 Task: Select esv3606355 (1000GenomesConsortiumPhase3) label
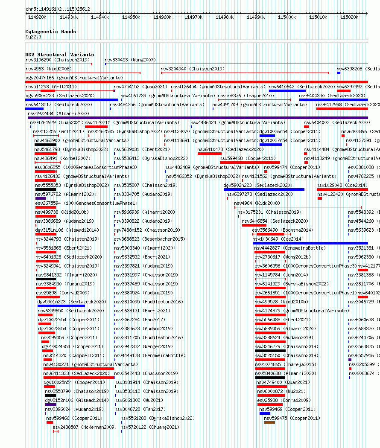point(86,167)
